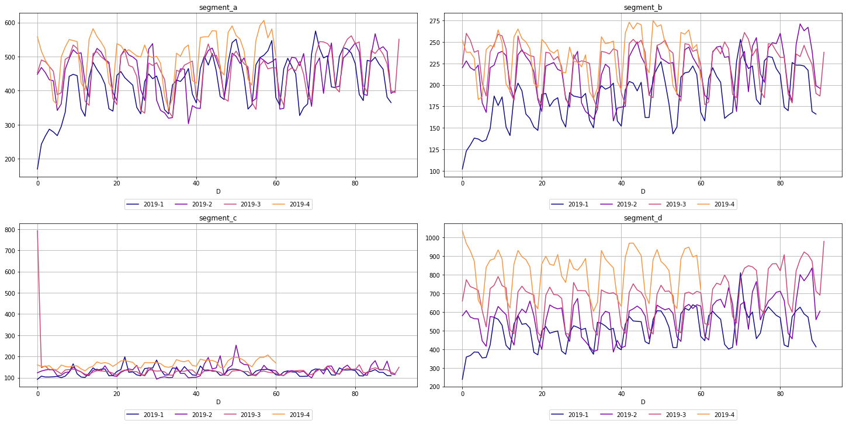Select the 2019-1 legend label under segment_d
846x424 pixels.
[578, 415]
